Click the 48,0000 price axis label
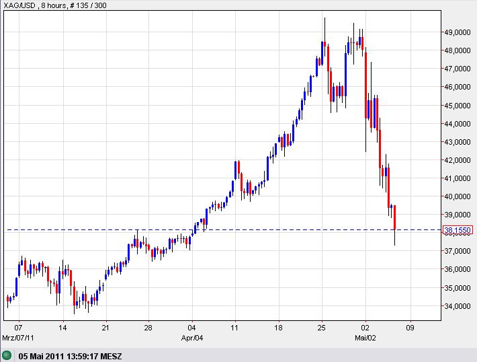The width and height of the screenshot is (477, 362). [x=458, y=50]
